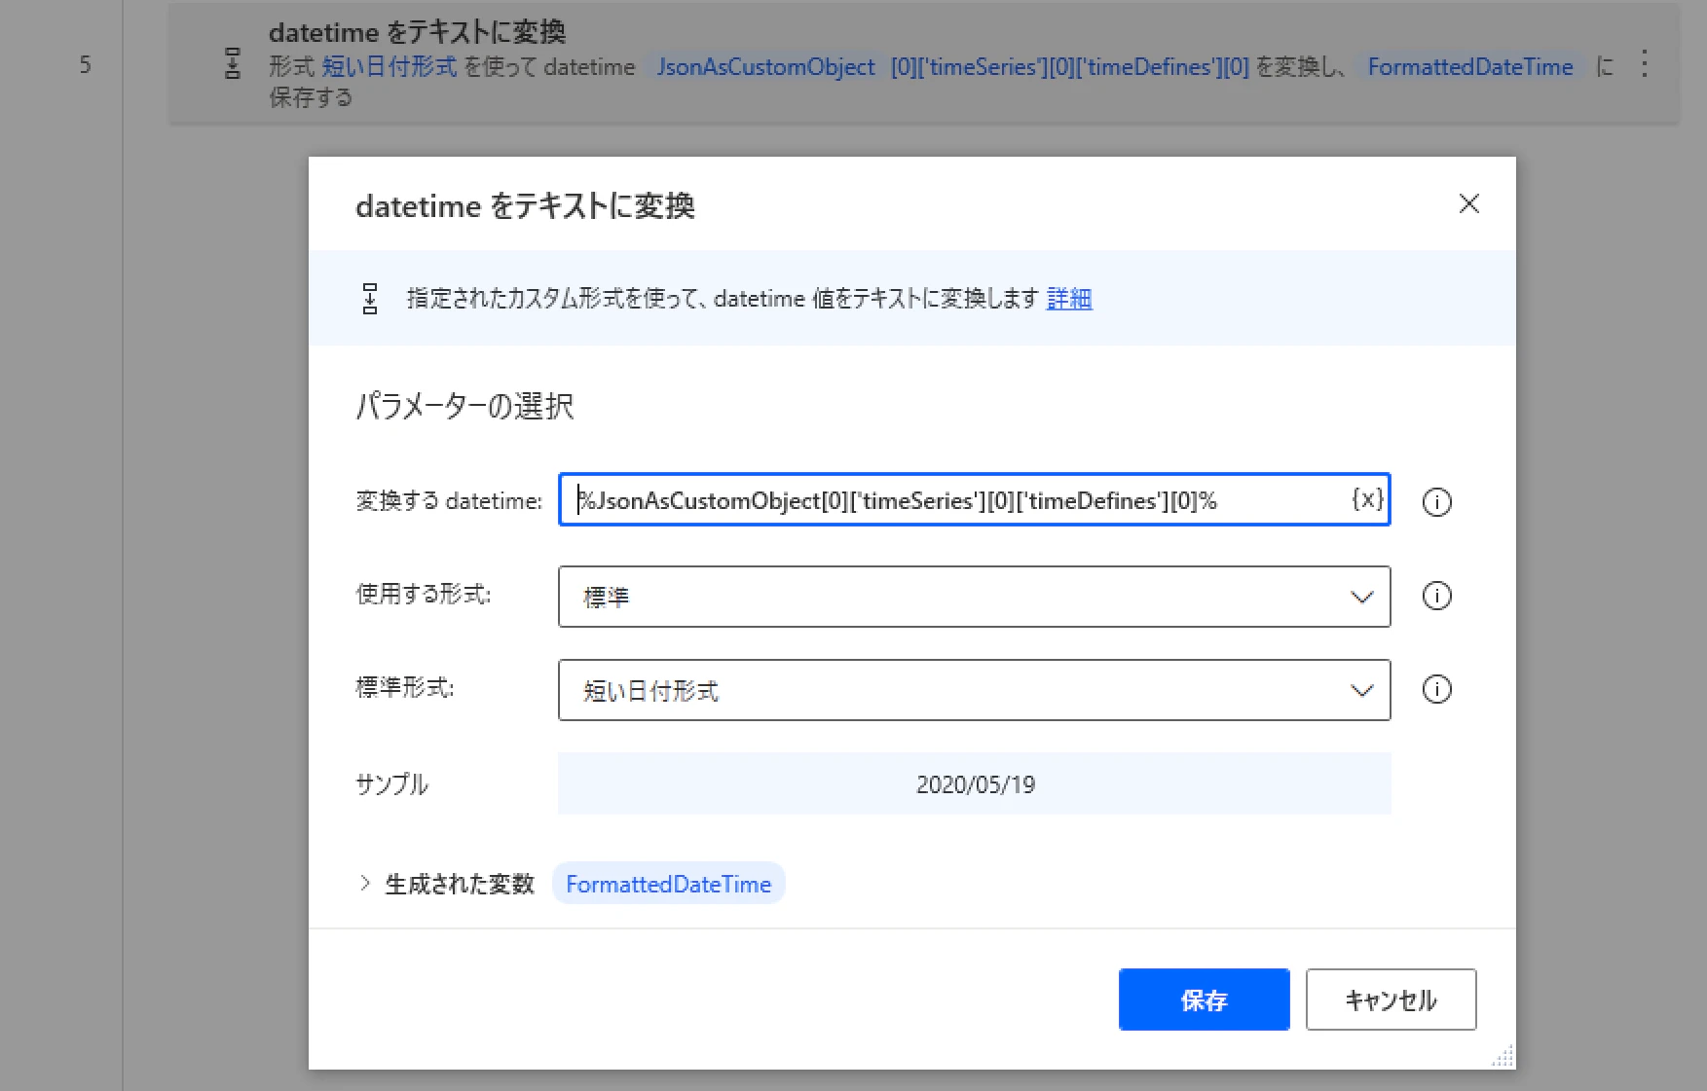Show info for 変換する datetime field

tap(1436, 501)
